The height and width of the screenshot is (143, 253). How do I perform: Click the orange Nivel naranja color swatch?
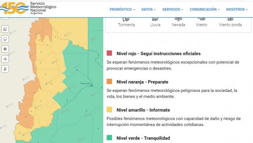point(109,82)
